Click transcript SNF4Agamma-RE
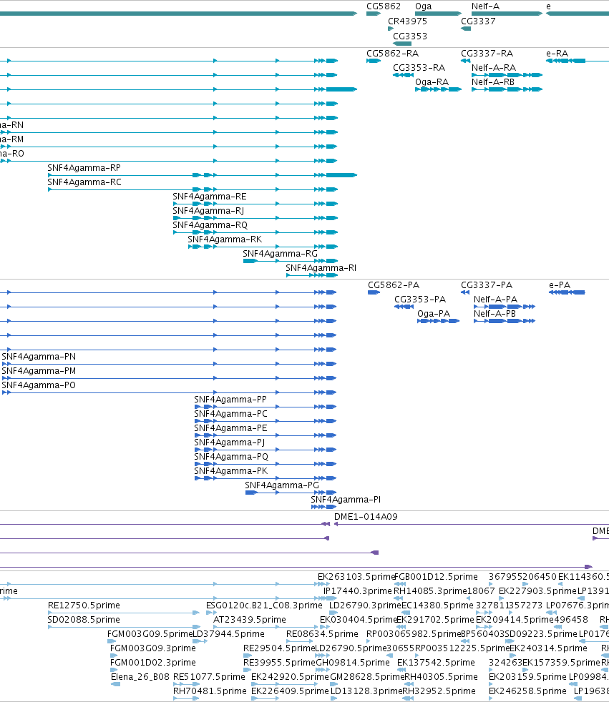The height and width of the screenshot is (702, 609). pyautogui.click(x=210, y=197)
